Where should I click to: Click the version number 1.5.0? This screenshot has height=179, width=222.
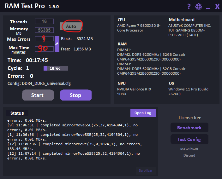[54, 7]
